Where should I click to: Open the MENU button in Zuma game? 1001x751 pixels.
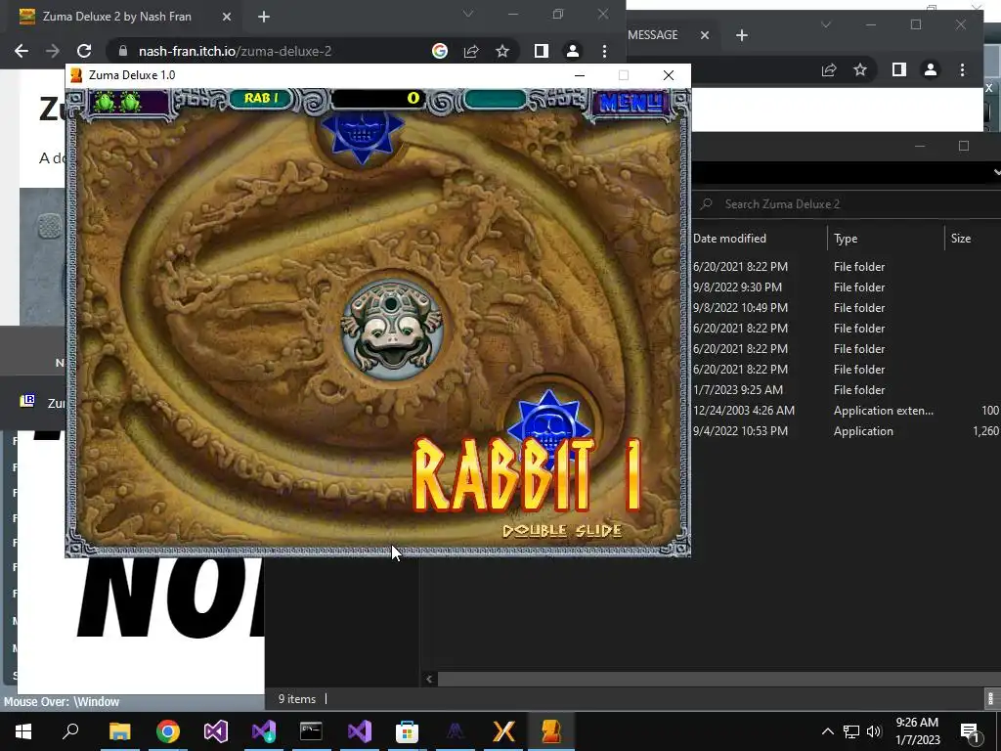coord(631,102)
